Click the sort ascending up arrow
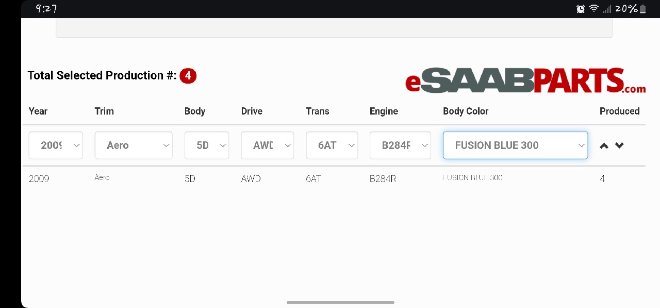 click(x=604, y=145)
